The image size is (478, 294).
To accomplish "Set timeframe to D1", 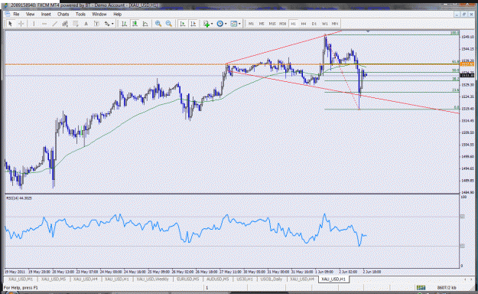I will pyautogui.click(x=314, y=24).
